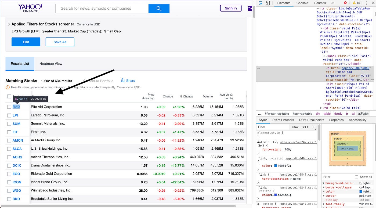Open the Event Listeners tab
The height and width of the screenshot is (208, 376).
tap(283, 120)
